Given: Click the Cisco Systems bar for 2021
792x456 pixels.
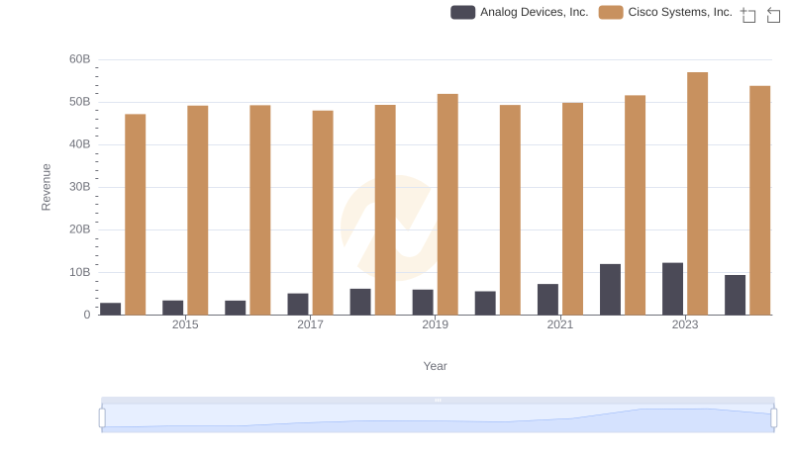Looking at the screenshot, I should coord(572,209).
